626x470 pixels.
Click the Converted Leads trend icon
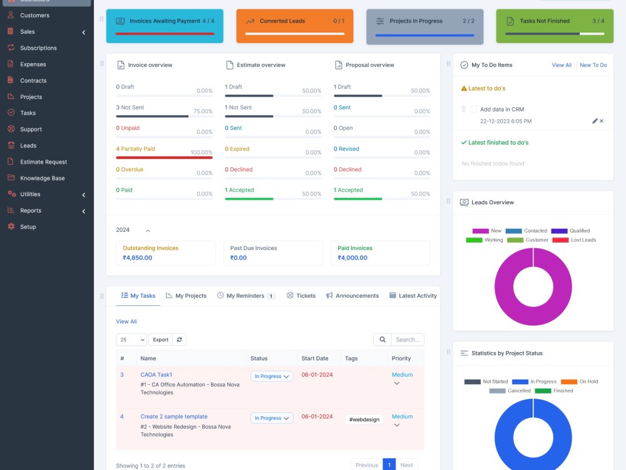pyautogui.click(x=250, y=21)
